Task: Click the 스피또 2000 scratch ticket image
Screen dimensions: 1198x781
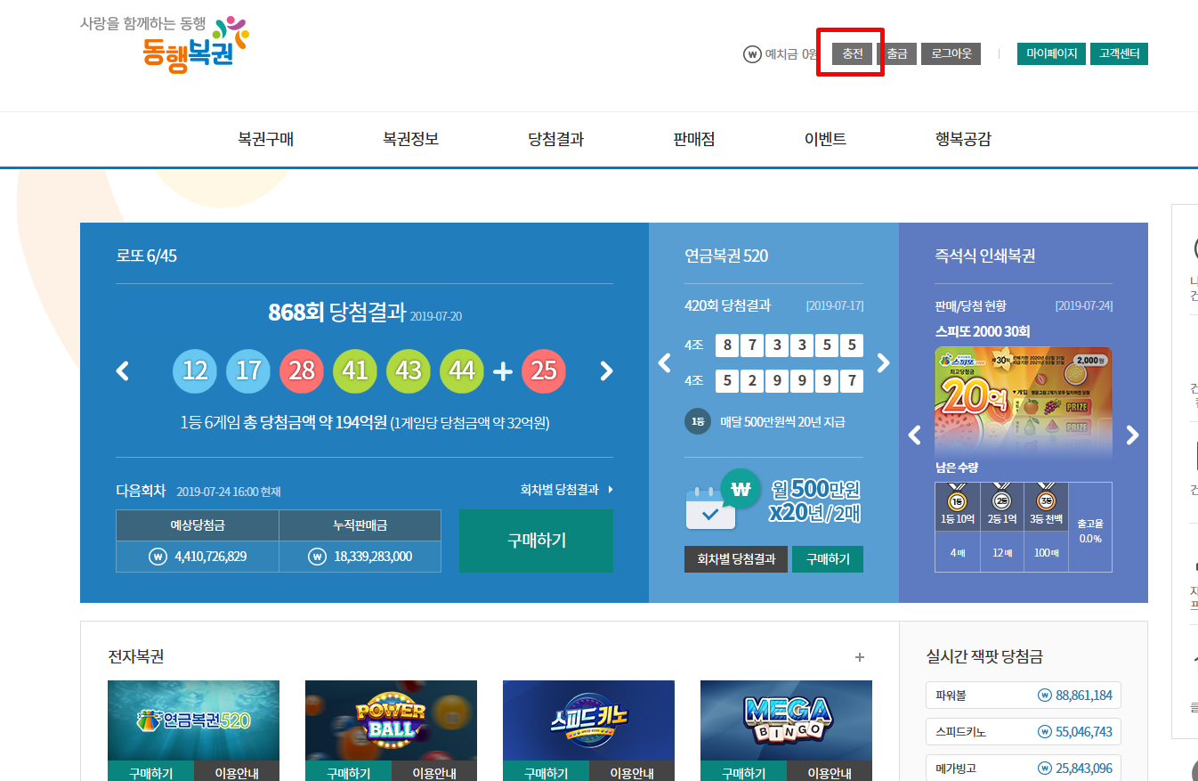Action: pos(1024,402)
